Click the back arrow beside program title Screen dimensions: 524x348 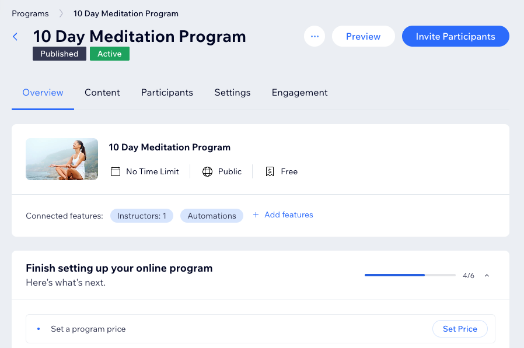click(x=16, y=37)
